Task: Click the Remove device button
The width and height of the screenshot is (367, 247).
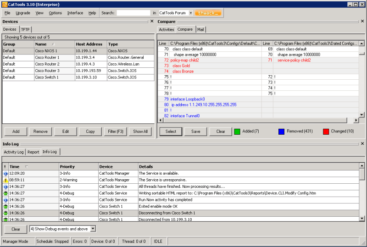Action: [x=40, y=132]
